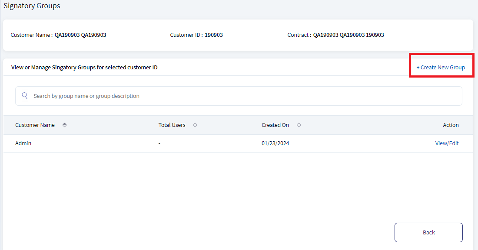
Task: Click the Customer Name value QA190903 QA190903
Action: point(80,35)
